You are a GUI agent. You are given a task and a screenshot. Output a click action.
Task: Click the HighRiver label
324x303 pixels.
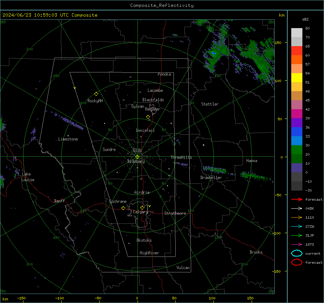tap(149, 253)
